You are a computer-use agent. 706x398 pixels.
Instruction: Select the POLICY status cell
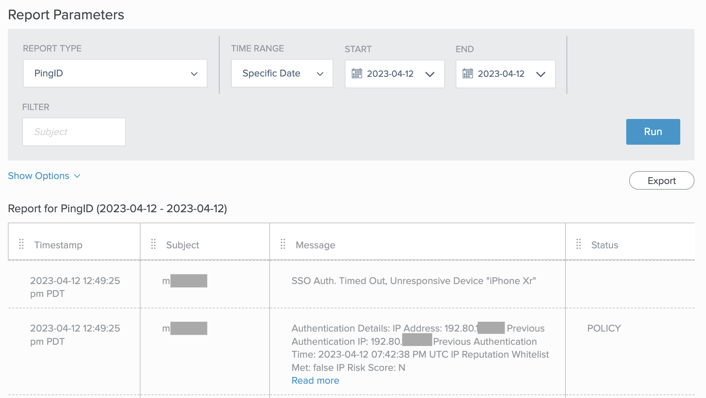604,328
